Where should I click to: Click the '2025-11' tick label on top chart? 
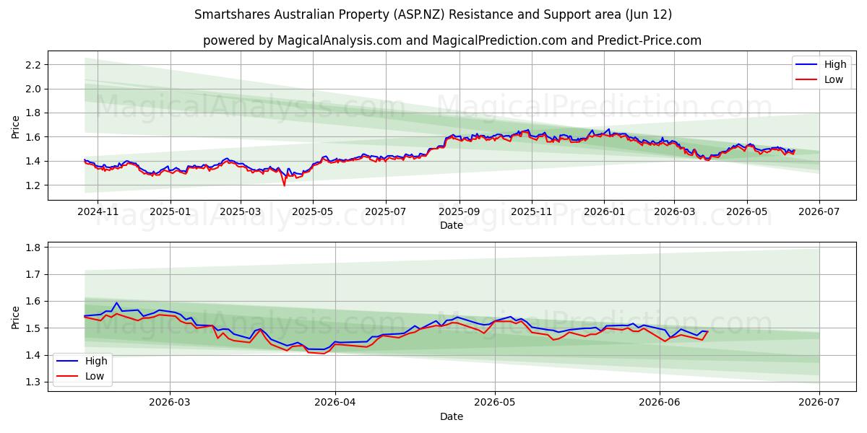click(x=531, y=212)
